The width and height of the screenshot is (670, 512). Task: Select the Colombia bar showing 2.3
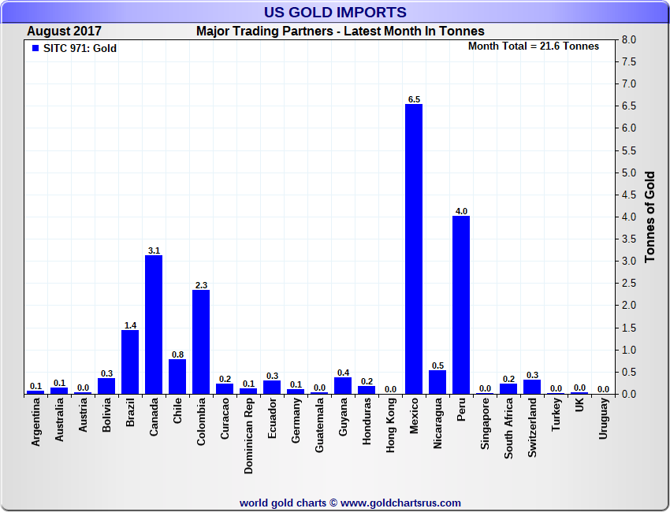click(x=201, y=342)
